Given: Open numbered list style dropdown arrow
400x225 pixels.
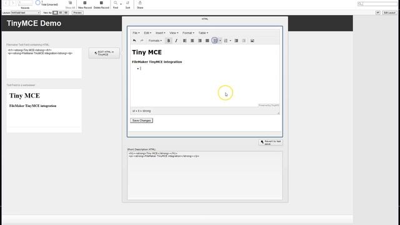Looking at the screenshot, I should click(231, 41).
